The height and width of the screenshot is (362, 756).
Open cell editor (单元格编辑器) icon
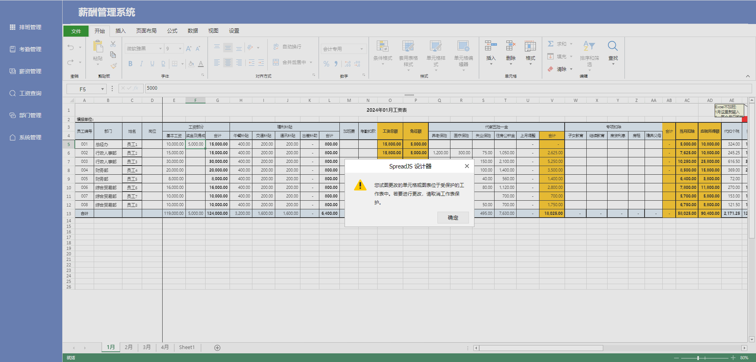[x=463, y=46]
